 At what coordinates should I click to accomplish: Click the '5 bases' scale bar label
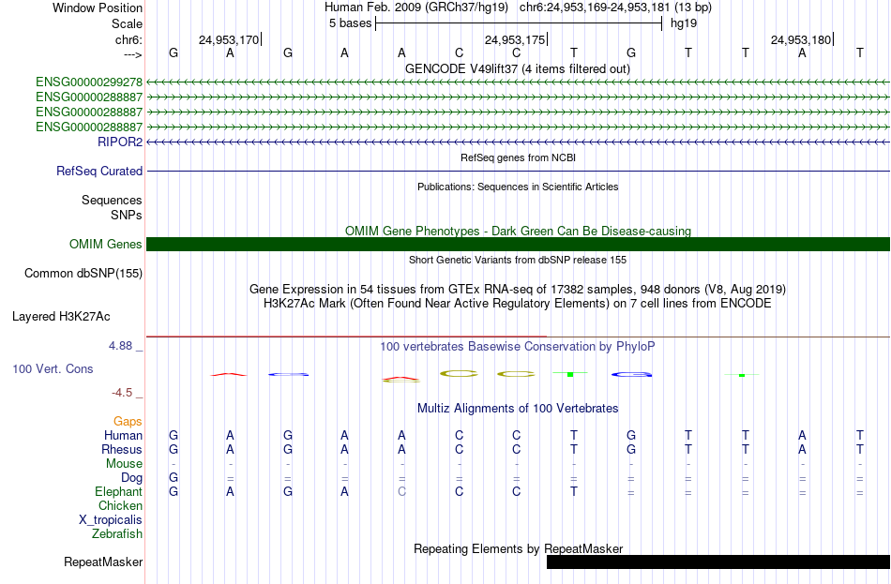[x=350, y=23]
